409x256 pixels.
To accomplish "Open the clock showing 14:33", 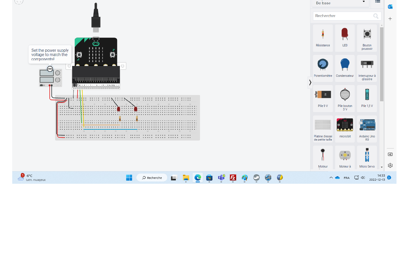I will tap(377, 178).
